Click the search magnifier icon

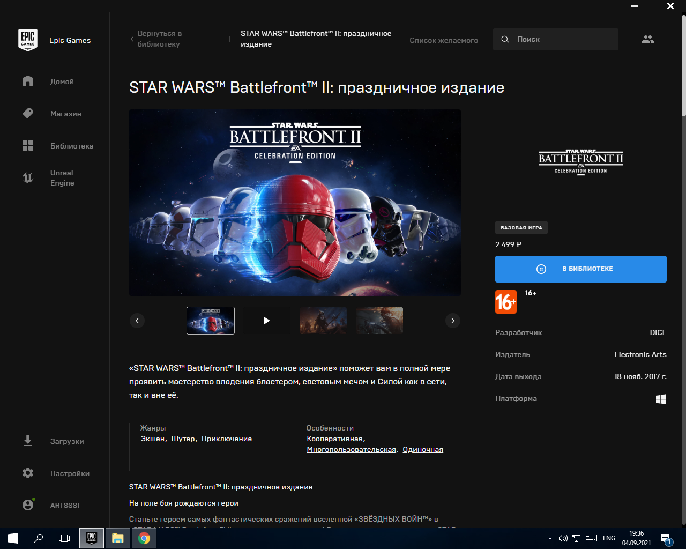click(505, 39)
